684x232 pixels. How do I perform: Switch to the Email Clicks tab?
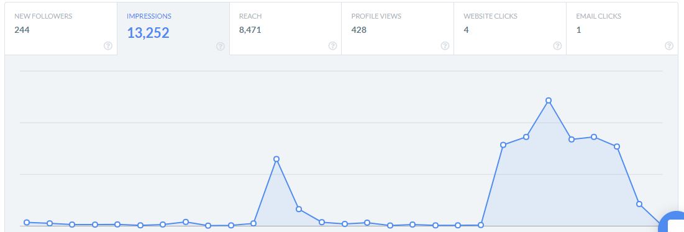point(622,29)
